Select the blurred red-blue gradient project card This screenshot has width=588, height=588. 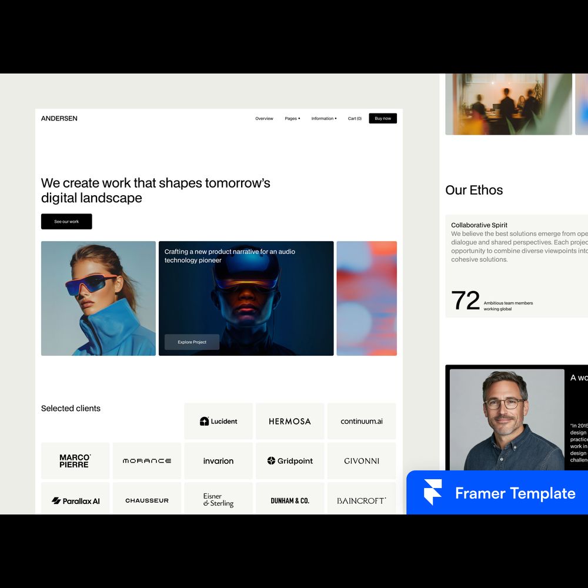tap(366, 298)
